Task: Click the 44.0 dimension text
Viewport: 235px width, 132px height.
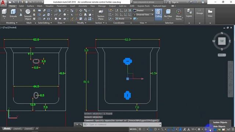Action: [x=36, y=87]
